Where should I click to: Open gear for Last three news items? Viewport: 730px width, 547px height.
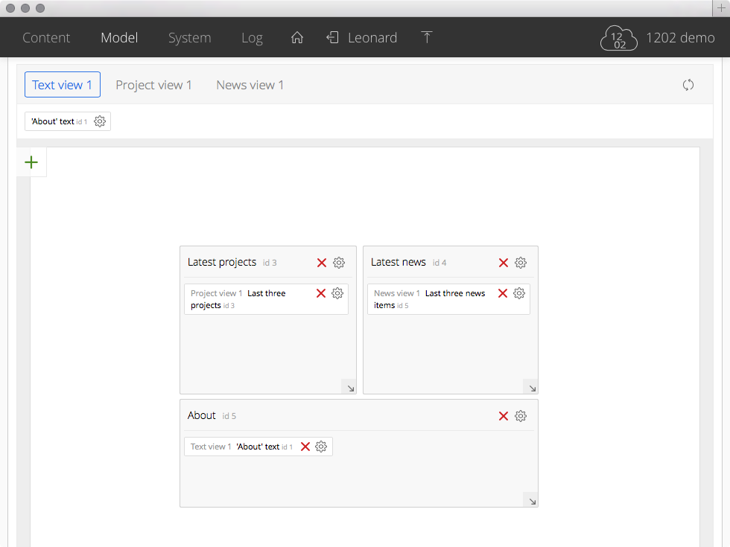(519, 293)
